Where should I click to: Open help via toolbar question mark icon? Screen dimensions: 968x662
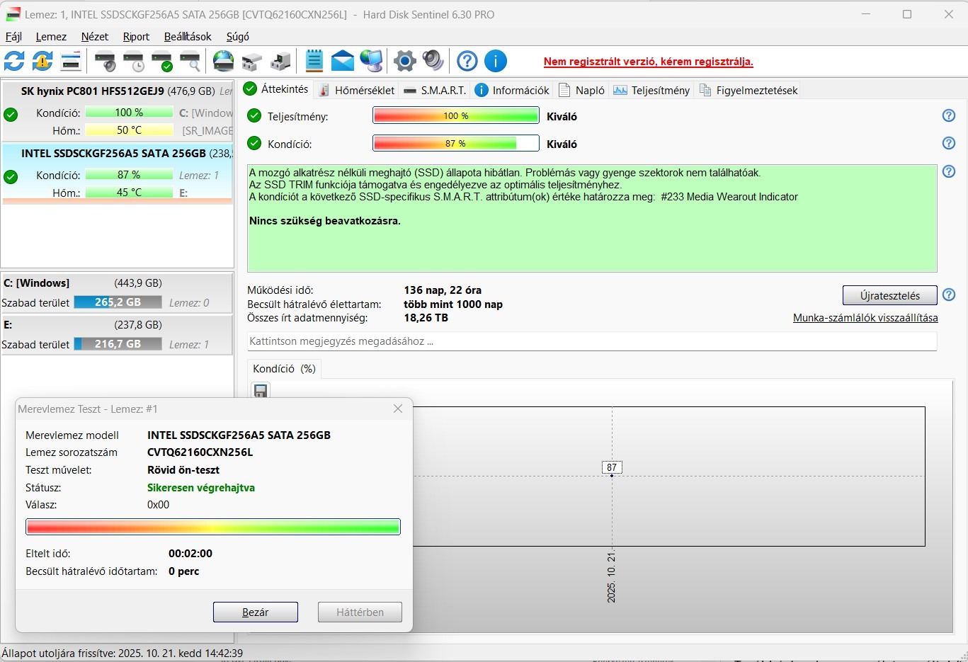point(467,61)
